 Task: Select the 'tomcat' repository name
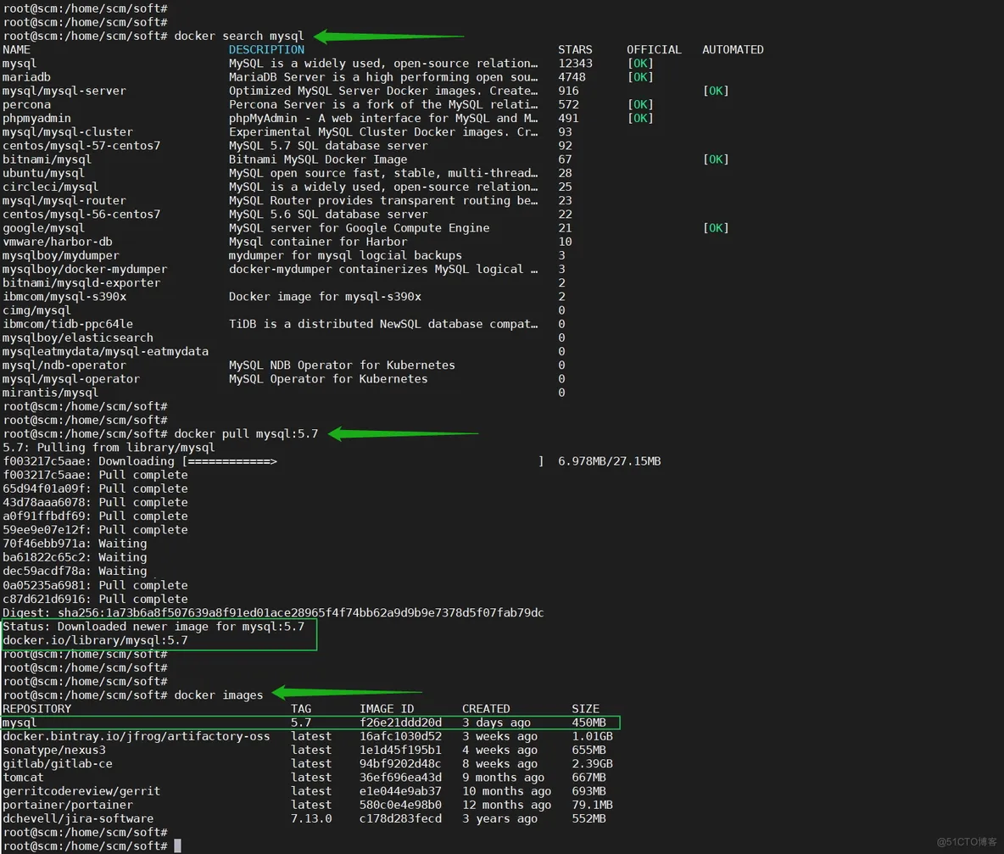click(x=23, y=778)
